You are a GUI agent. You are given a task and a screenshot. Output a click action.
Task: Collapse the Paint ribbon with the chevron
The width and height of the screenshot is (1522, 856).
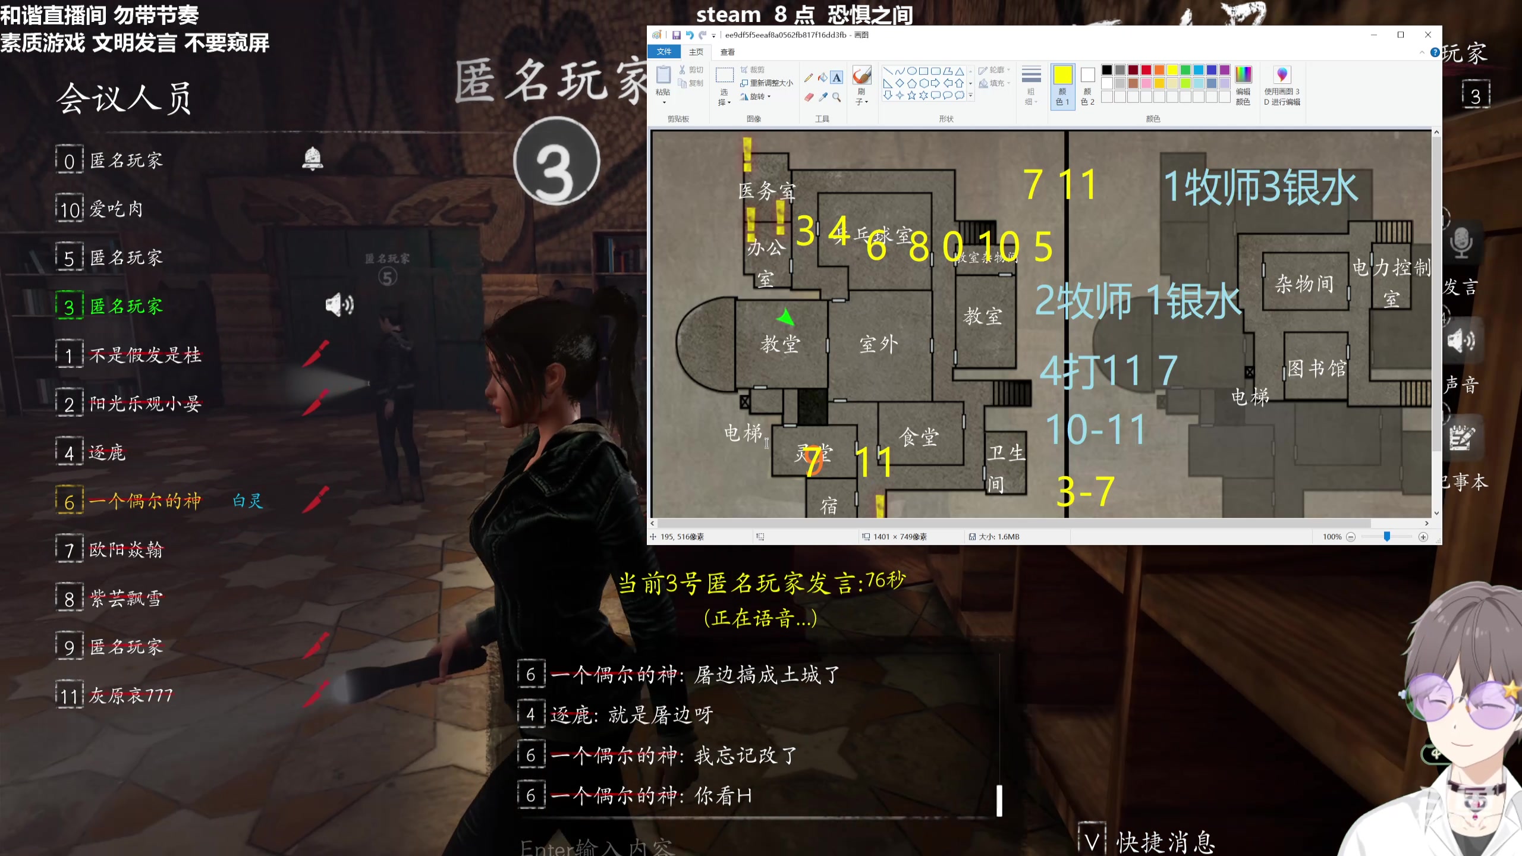[x=1422, y=52]
